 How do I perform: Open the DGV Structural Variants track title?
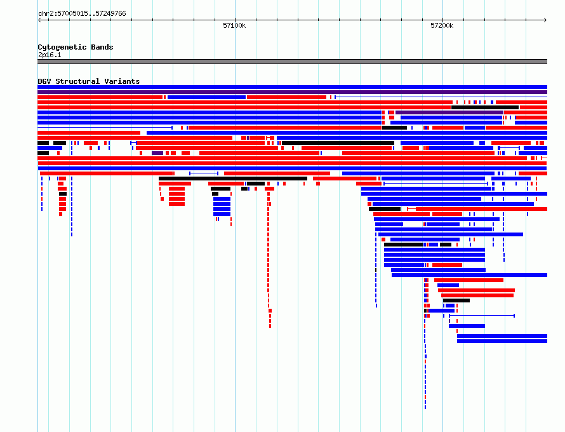(89, 81)
